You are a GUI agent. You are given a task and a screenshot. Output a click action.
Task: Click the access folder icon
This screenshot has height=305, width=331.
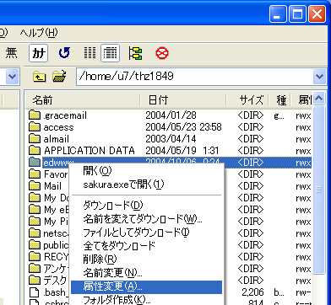coord(35,127)
